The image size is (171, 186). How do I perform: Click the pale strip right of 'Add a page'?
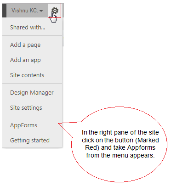tap(63, 40)
